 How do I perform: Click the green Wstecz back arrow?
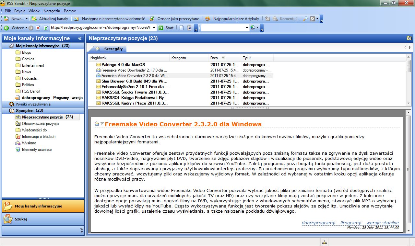click(x=6, y=28)
